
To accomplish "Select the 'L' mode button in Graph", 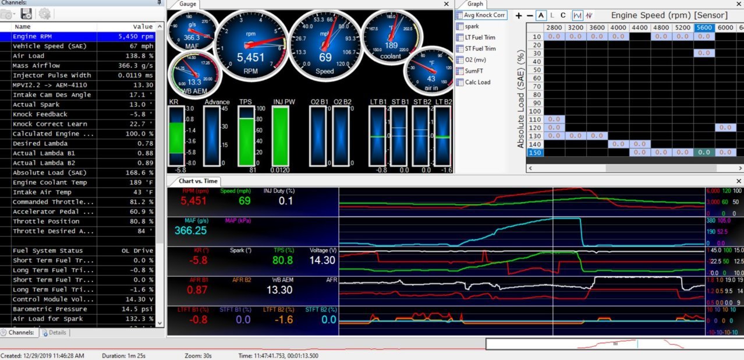I will point(552,16).
